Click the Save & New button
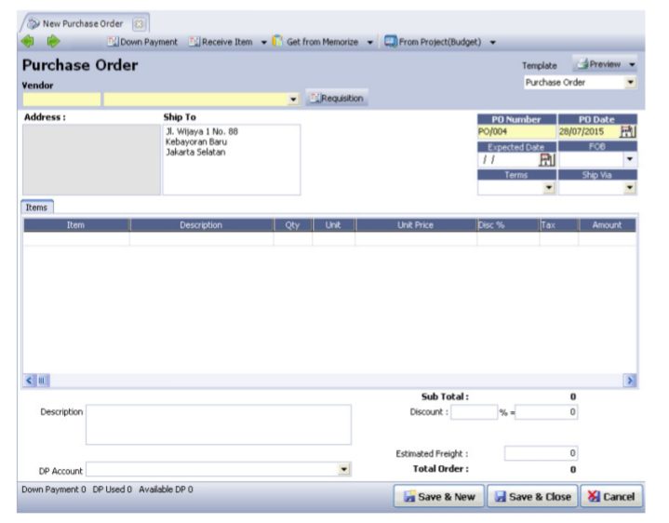The image size is (669, 523). tap(439, 496)
